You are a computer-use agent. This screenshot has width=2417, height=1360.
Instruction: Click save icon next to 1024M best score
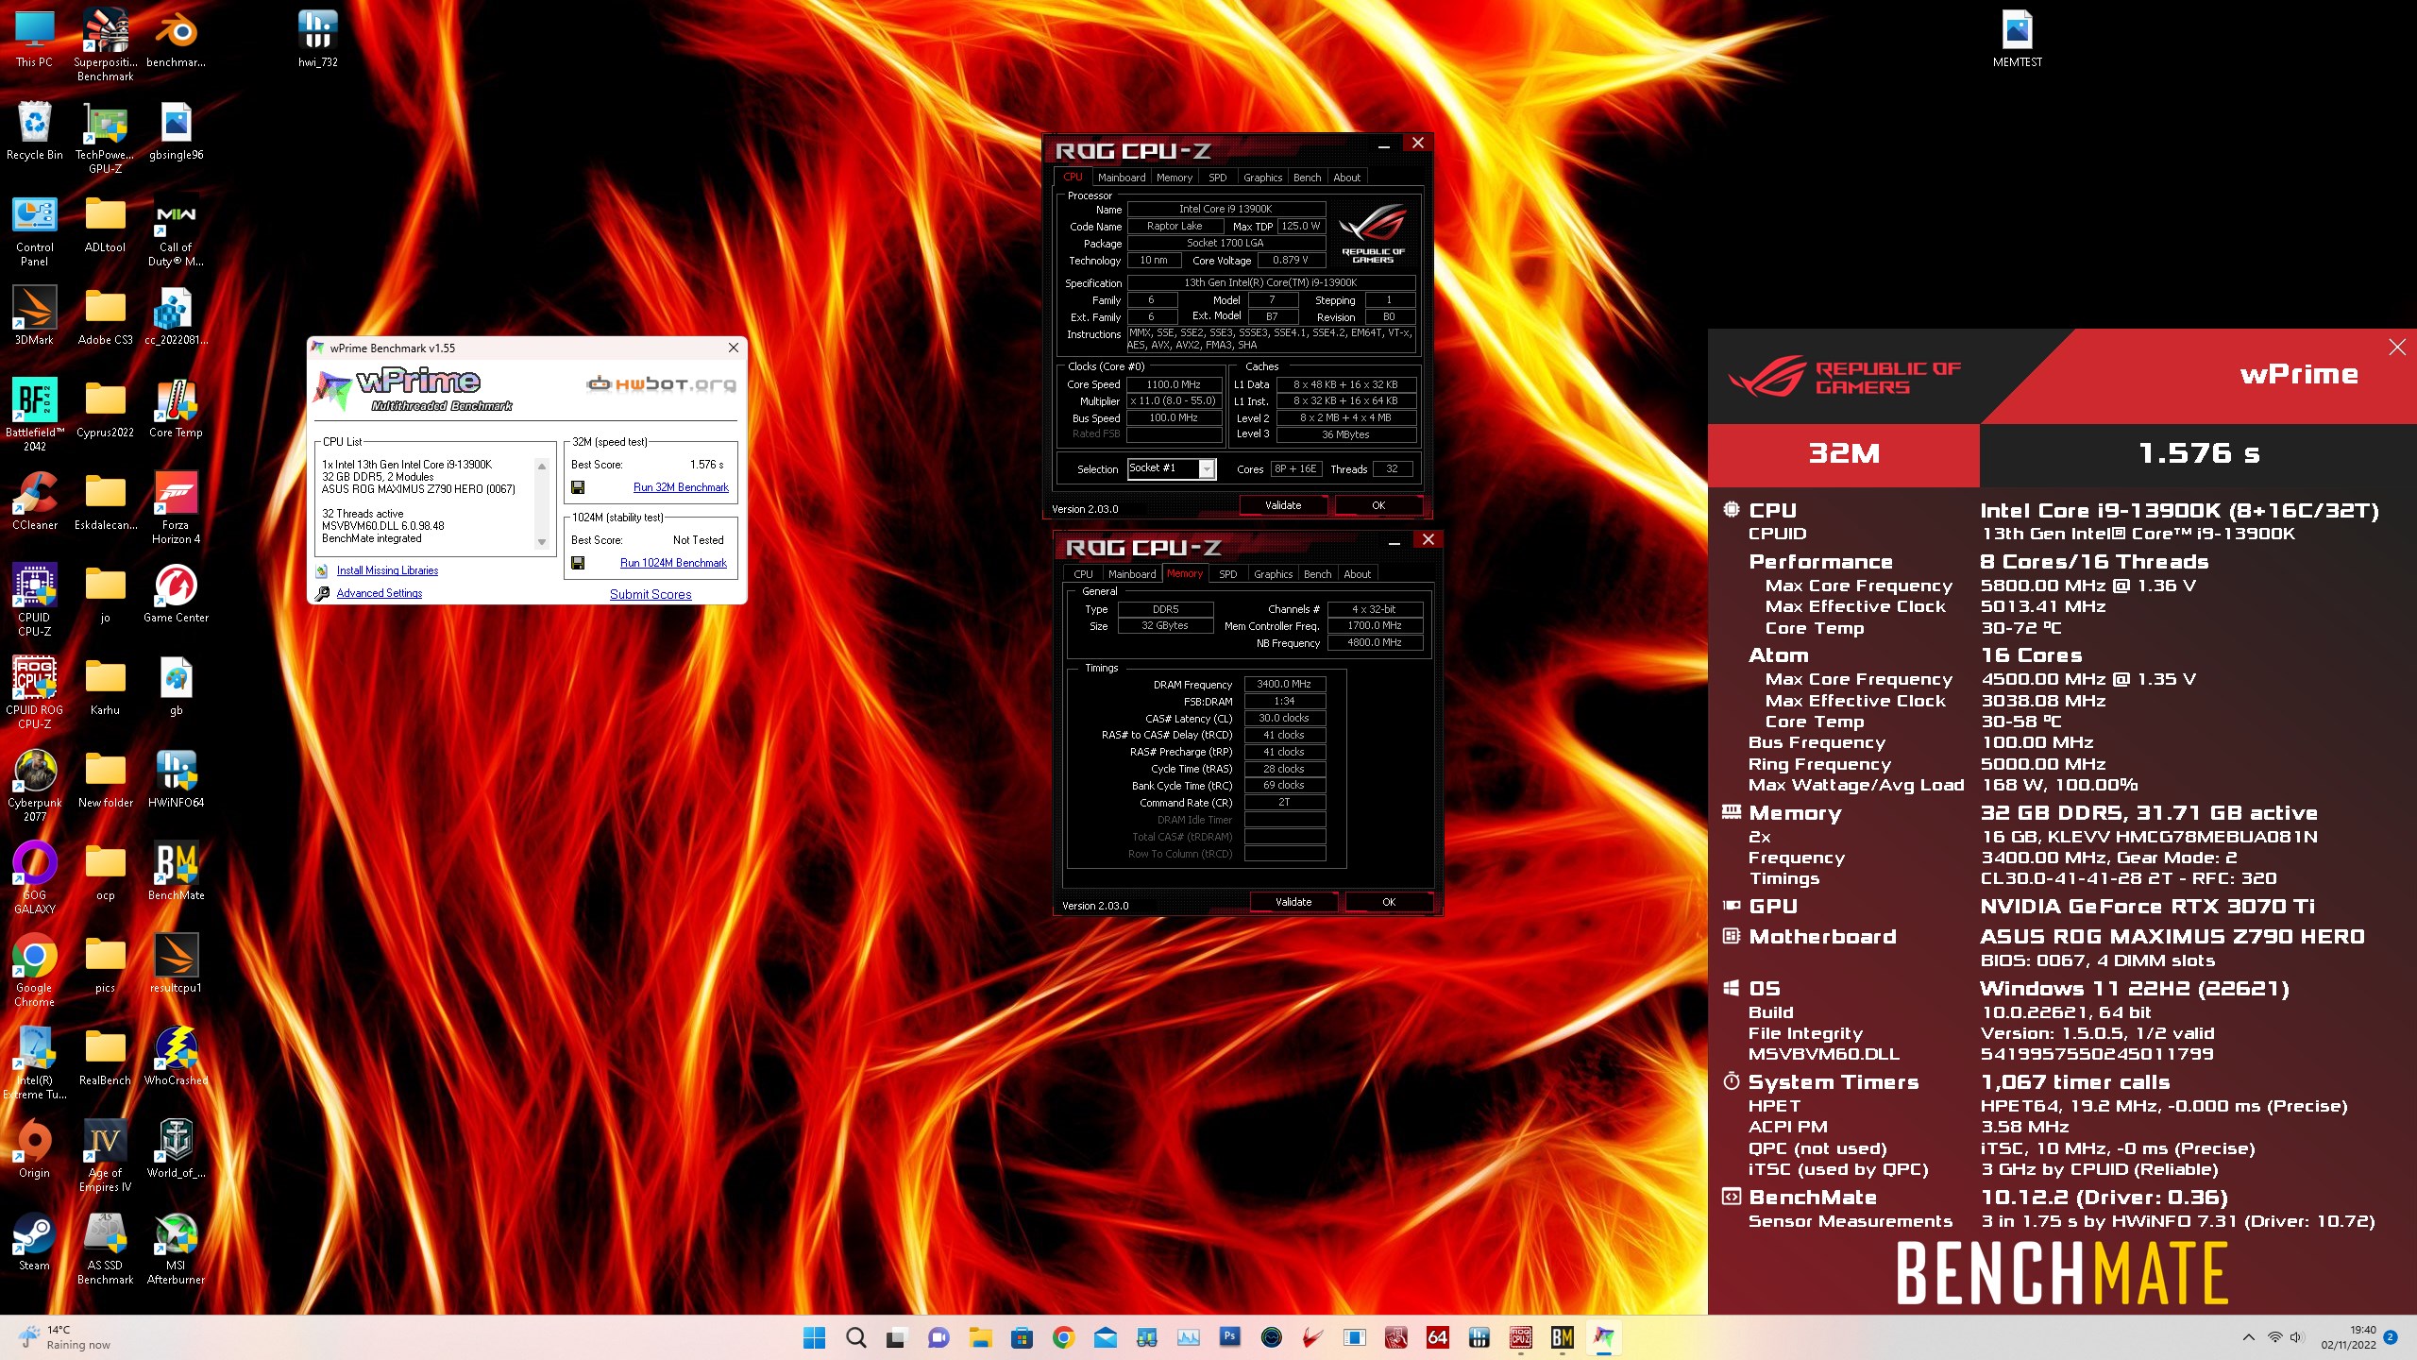coord(578,563)
